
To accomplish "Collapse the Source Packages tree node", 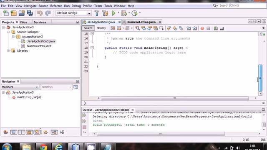I will pos(8,32).
